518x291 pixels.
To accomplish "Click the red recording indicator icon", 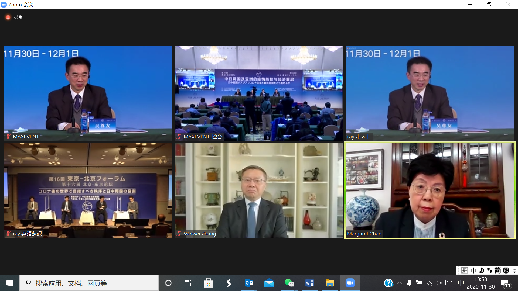I will point(8,17).
